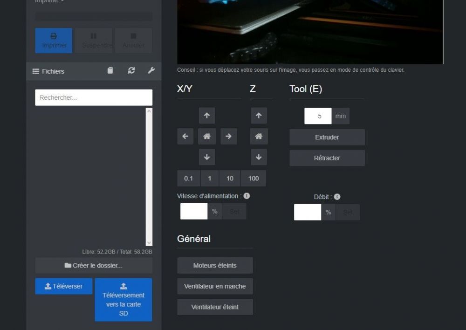This screenshot has width=466, height=330.
Task: Click the Vitesse d'alimentation info icon
Action: point(247,196)
